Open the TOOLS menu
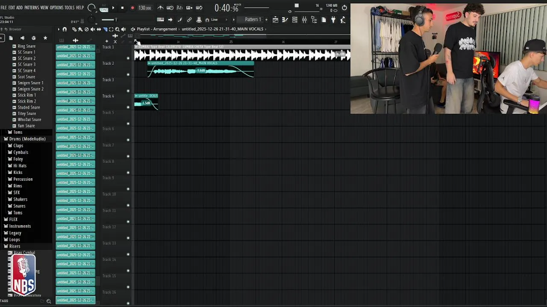 pyautogui.click(x=69, y=8)
